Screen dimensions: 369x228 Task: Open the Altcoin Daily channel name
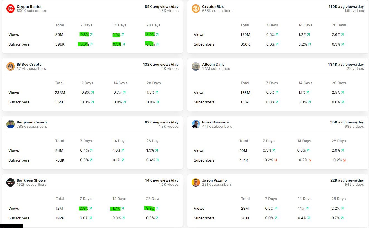tap(213, 65)
